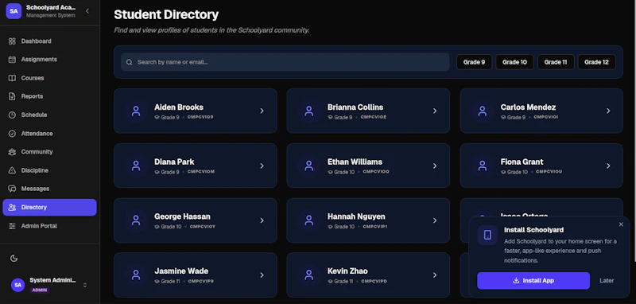Click the Hannah Nguyen name text

(356, 216)
